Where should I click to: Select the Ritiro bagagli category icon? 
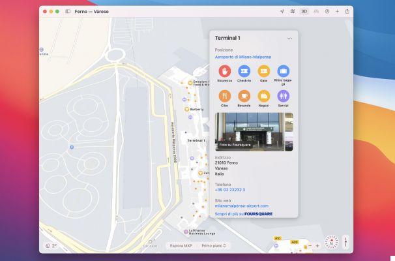pos(283,71)
